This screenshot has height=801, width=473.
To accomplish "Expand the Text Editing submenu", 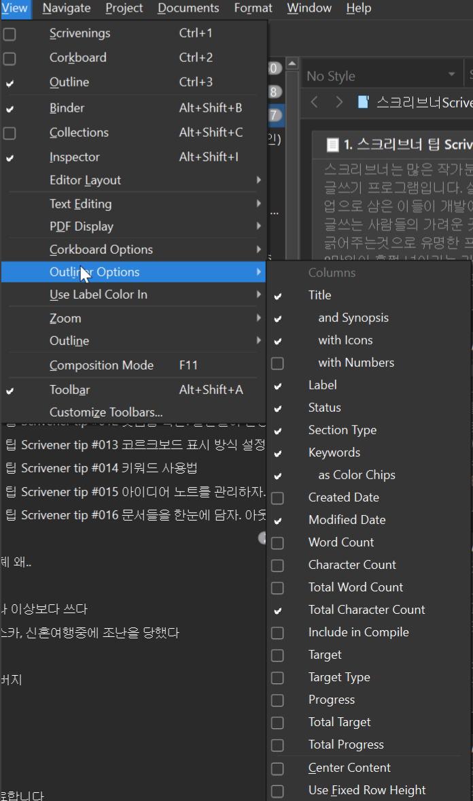I will [133, 204].
